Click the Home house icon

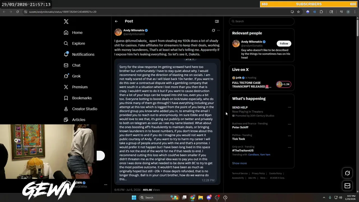click(x=66, y=33)
